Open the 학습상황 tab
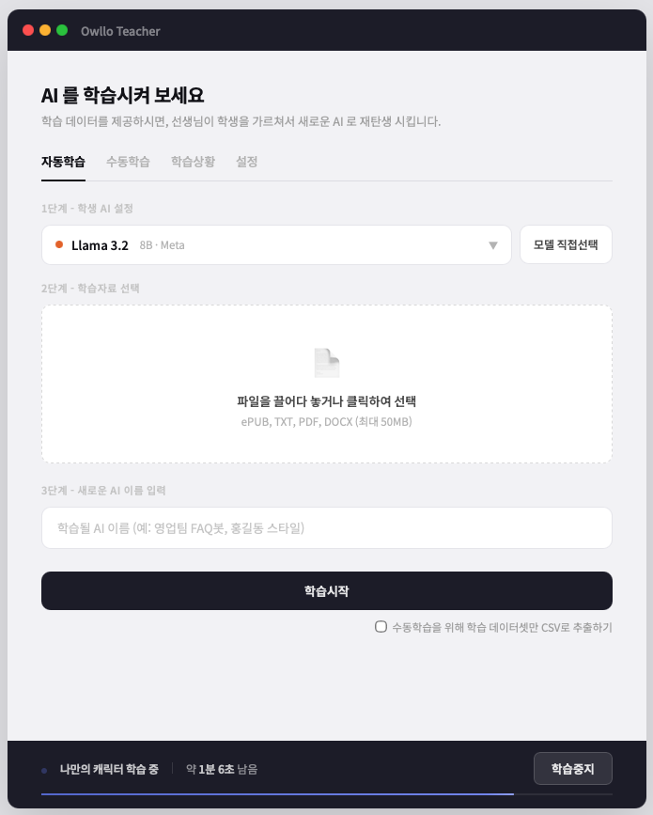 pos(193,162)
